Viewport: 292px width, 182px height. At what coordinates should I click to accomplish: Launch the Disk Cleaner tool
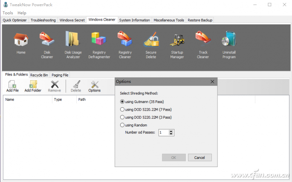point(47,45)
